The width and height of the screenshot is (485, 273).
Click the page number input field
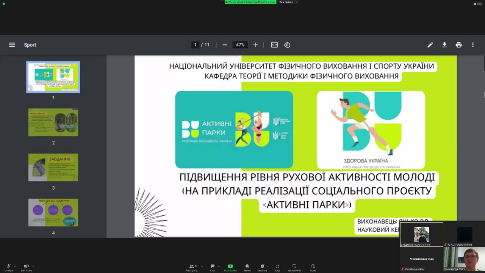click(x=196, y=45)
